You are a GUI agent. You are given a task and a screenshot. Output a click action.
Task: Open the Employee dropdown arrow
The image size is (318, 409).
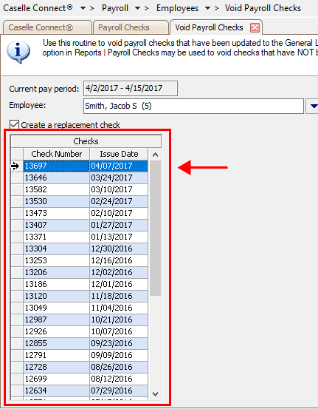click(x=313, y=106)
